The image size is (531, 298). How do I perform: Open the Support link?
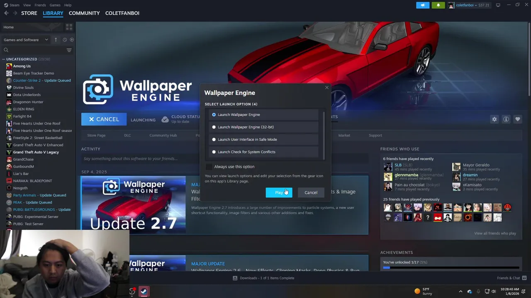(375, 135)
